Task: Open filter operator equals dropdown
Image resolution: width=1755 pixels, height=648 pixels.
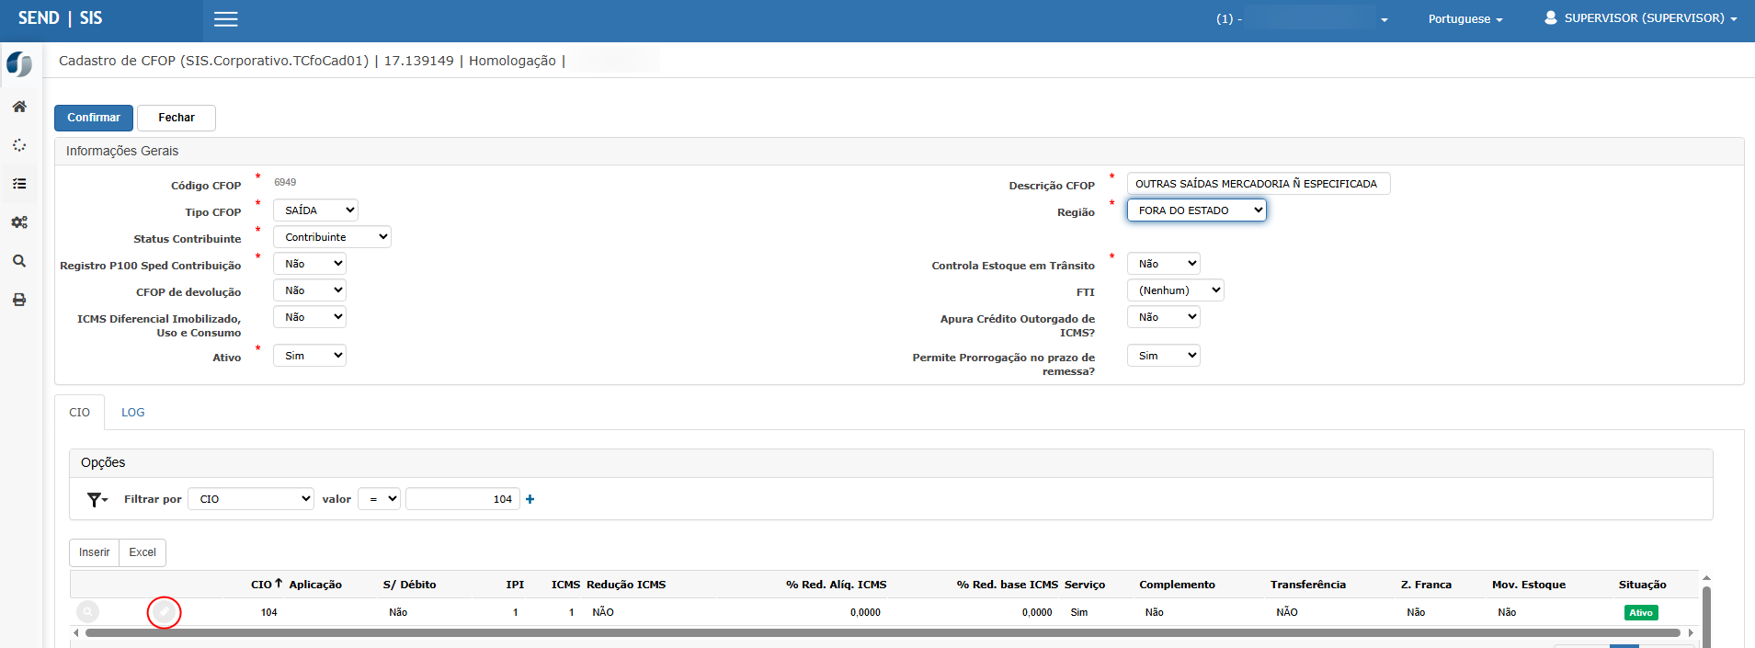Action: click(x=379, y=499)
